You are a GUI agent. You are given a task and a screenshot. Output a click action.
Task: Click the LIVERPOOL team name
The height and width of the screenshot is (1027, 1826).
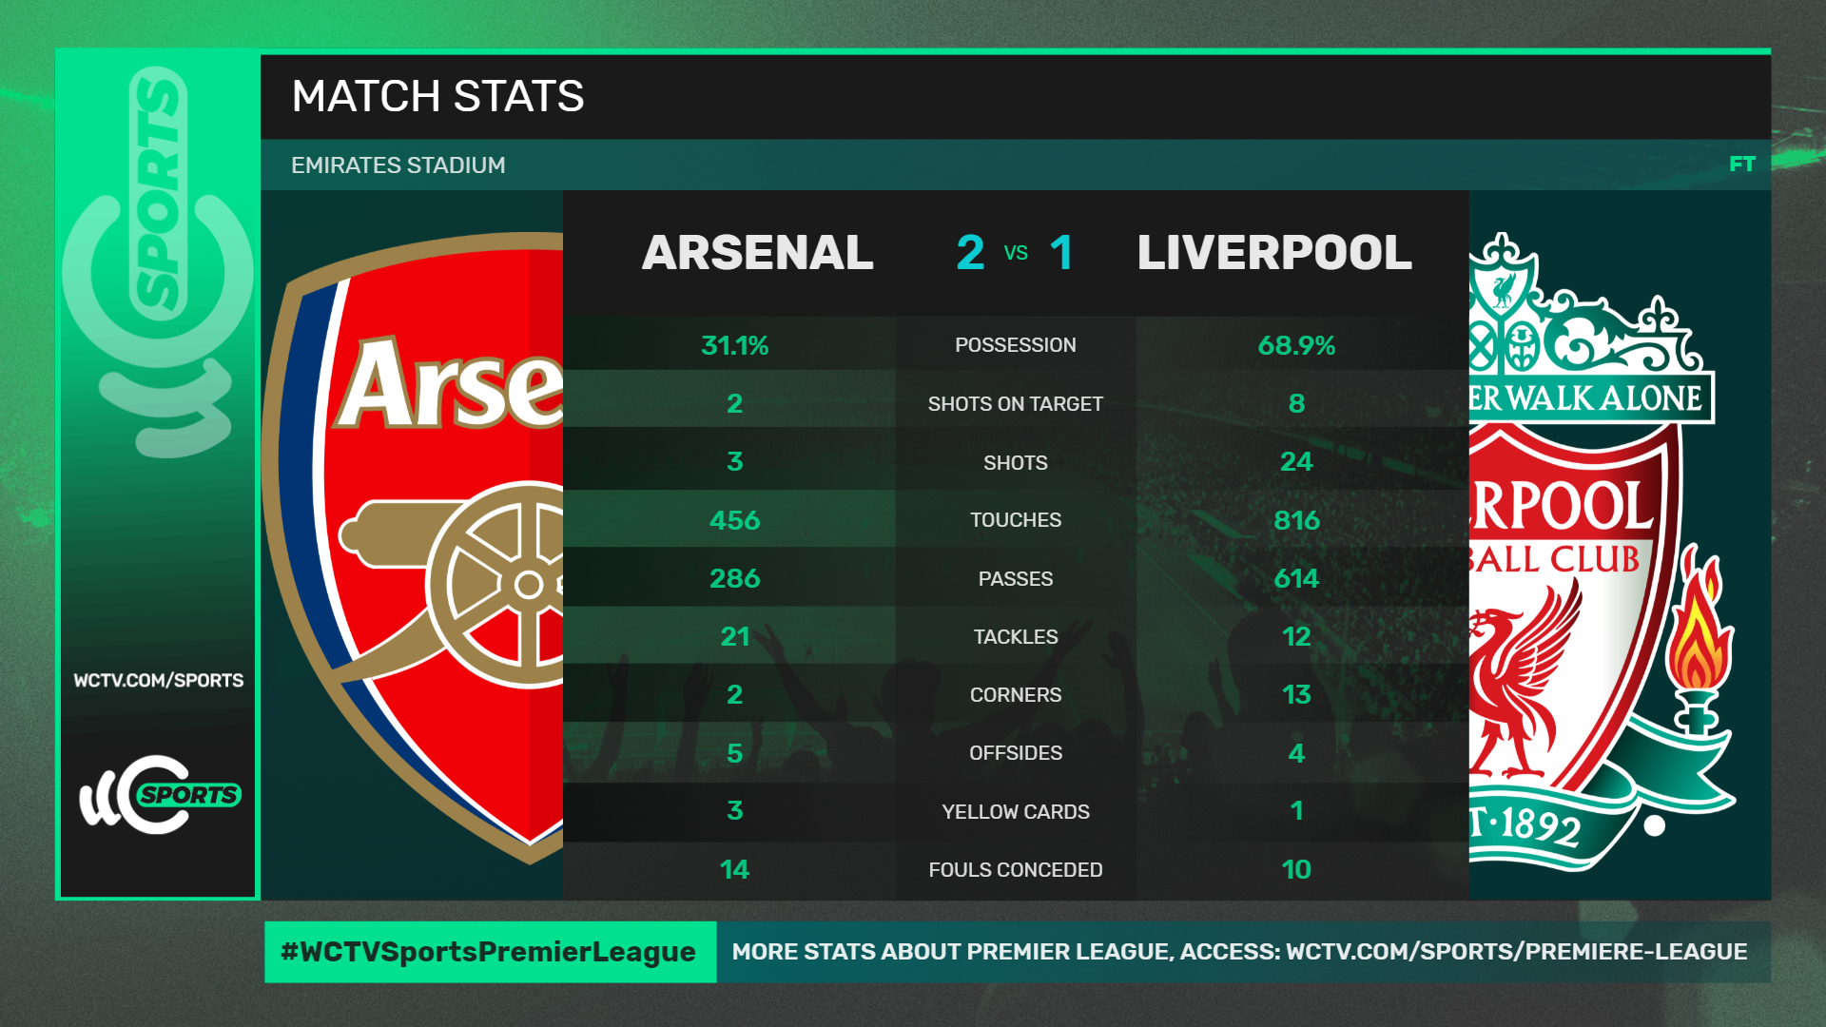pos(1274,253)
